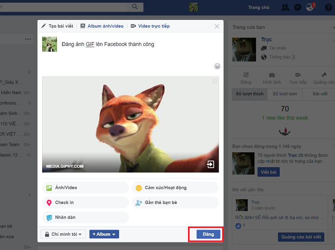Image resolution: width=335 pixels, height=250 pixels.
Task: Add Cảm xúc/Hoạt động to post
Action: pos(175,187)
